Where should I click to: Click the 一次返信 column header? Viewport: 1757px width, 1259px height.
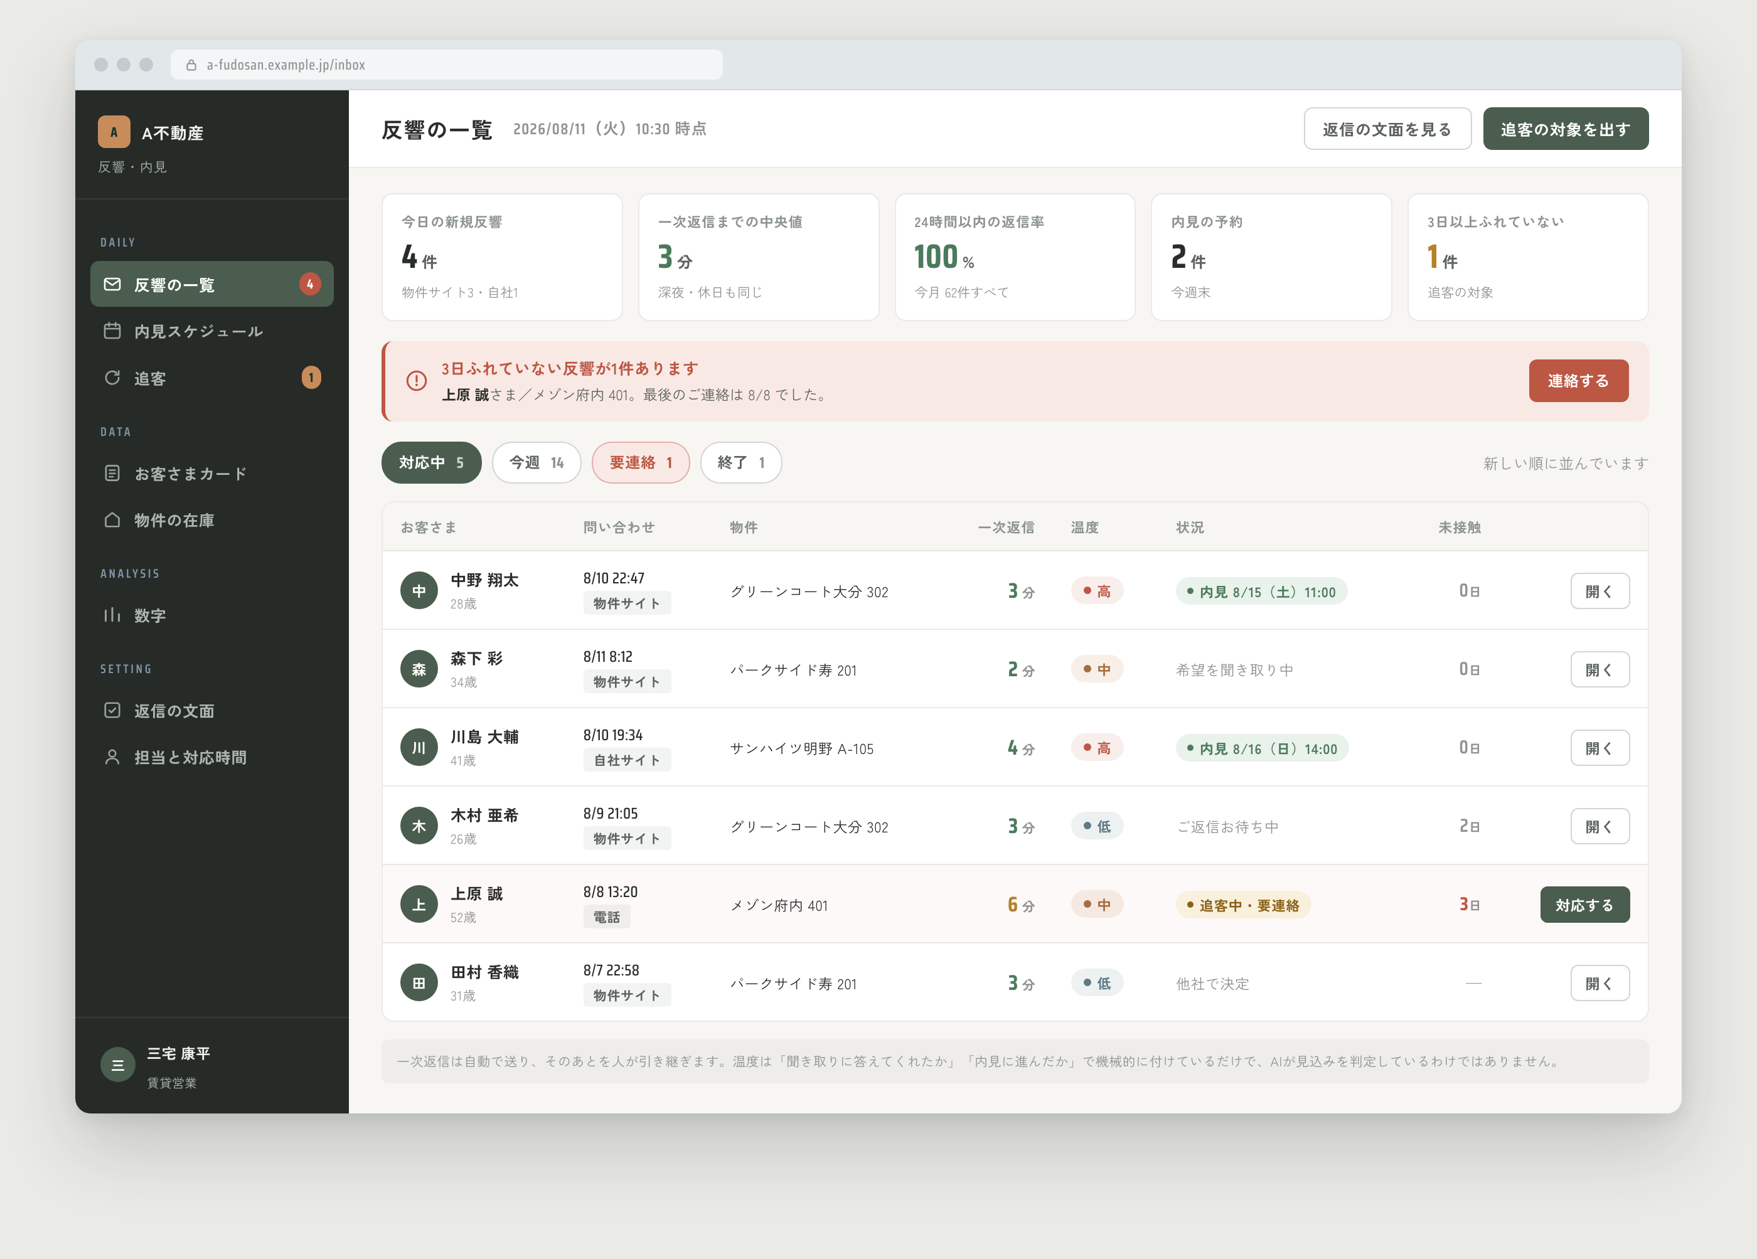[x=1005, y=528]
